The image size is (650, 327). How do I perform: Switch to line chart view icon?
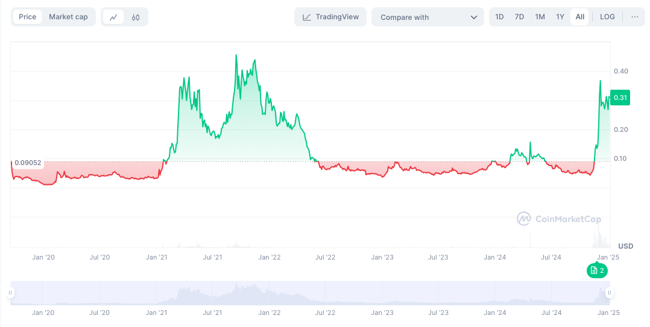click(x=113, y=17)
